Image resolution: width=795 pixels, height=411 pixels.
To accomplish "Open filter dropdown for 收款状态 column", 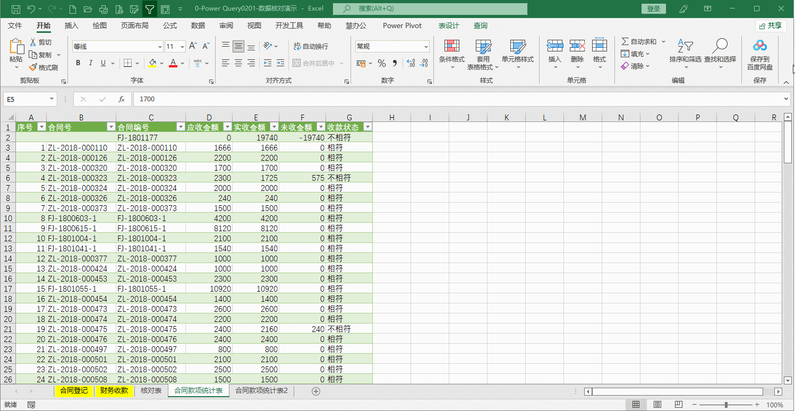I will (367, 127).
